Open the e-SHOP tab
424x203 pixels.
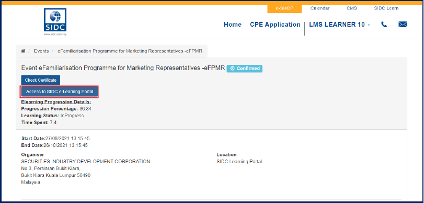coord(284,8)
